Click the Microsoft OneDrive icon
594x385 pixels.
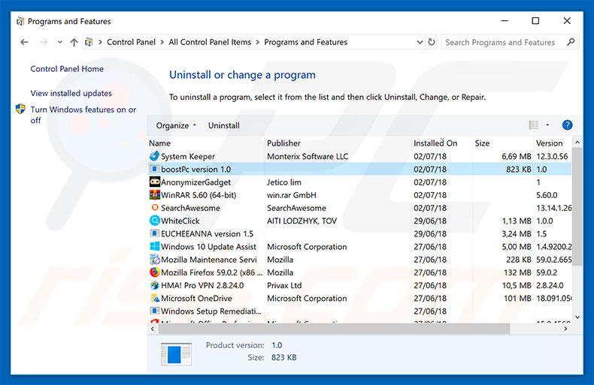[155, 298]
